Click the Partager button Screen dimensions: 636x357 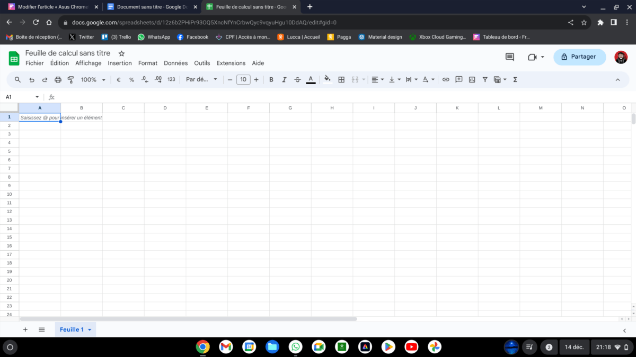pyautogui.click(x=579, y=57)
